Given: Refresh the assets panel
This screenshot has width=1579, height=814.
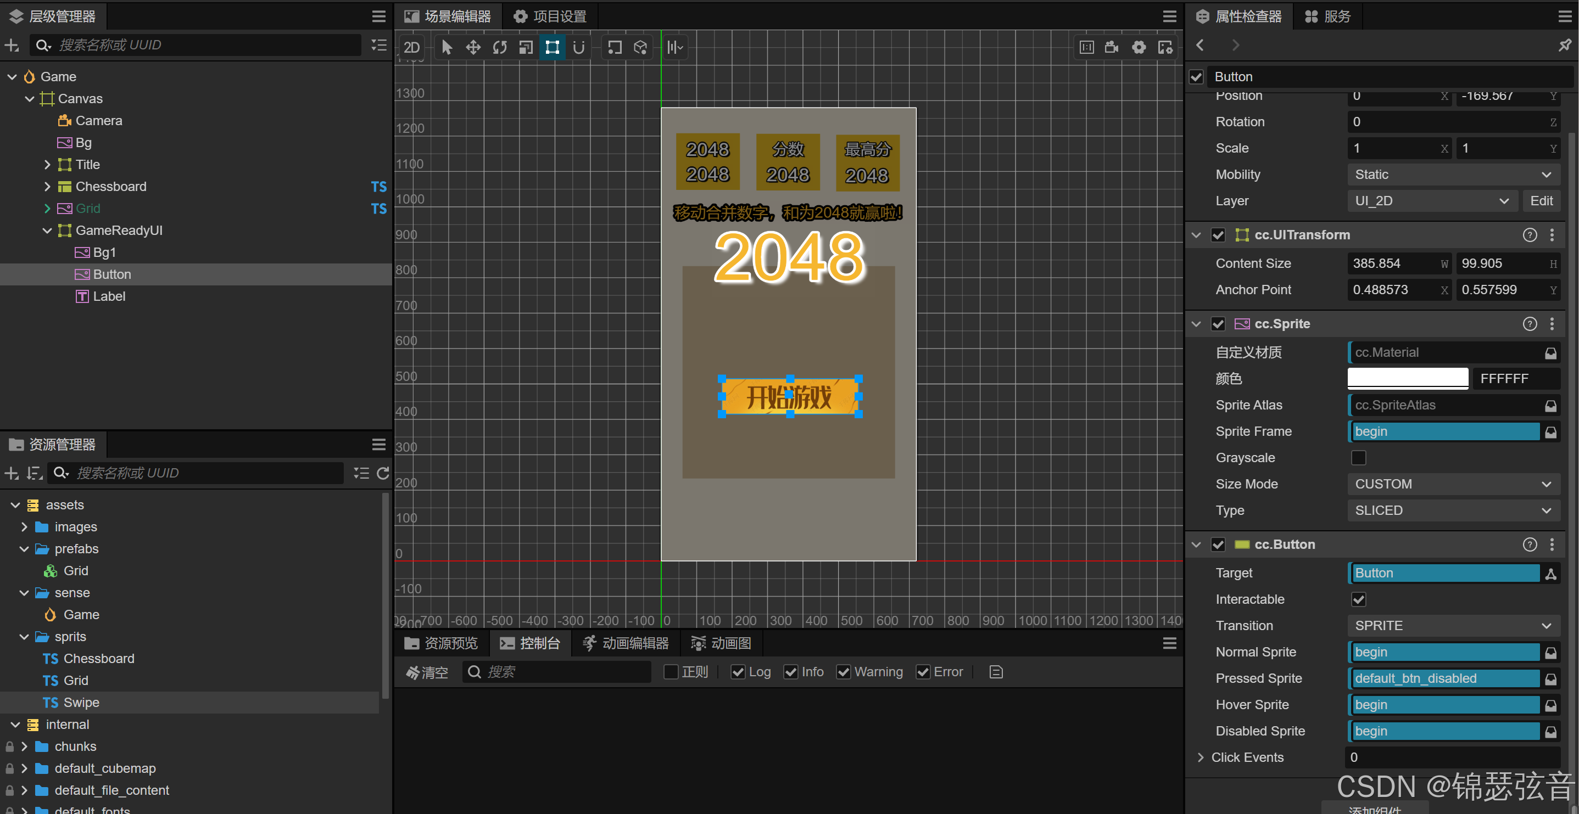Looking at the screenshot, I should pos(383,473).
